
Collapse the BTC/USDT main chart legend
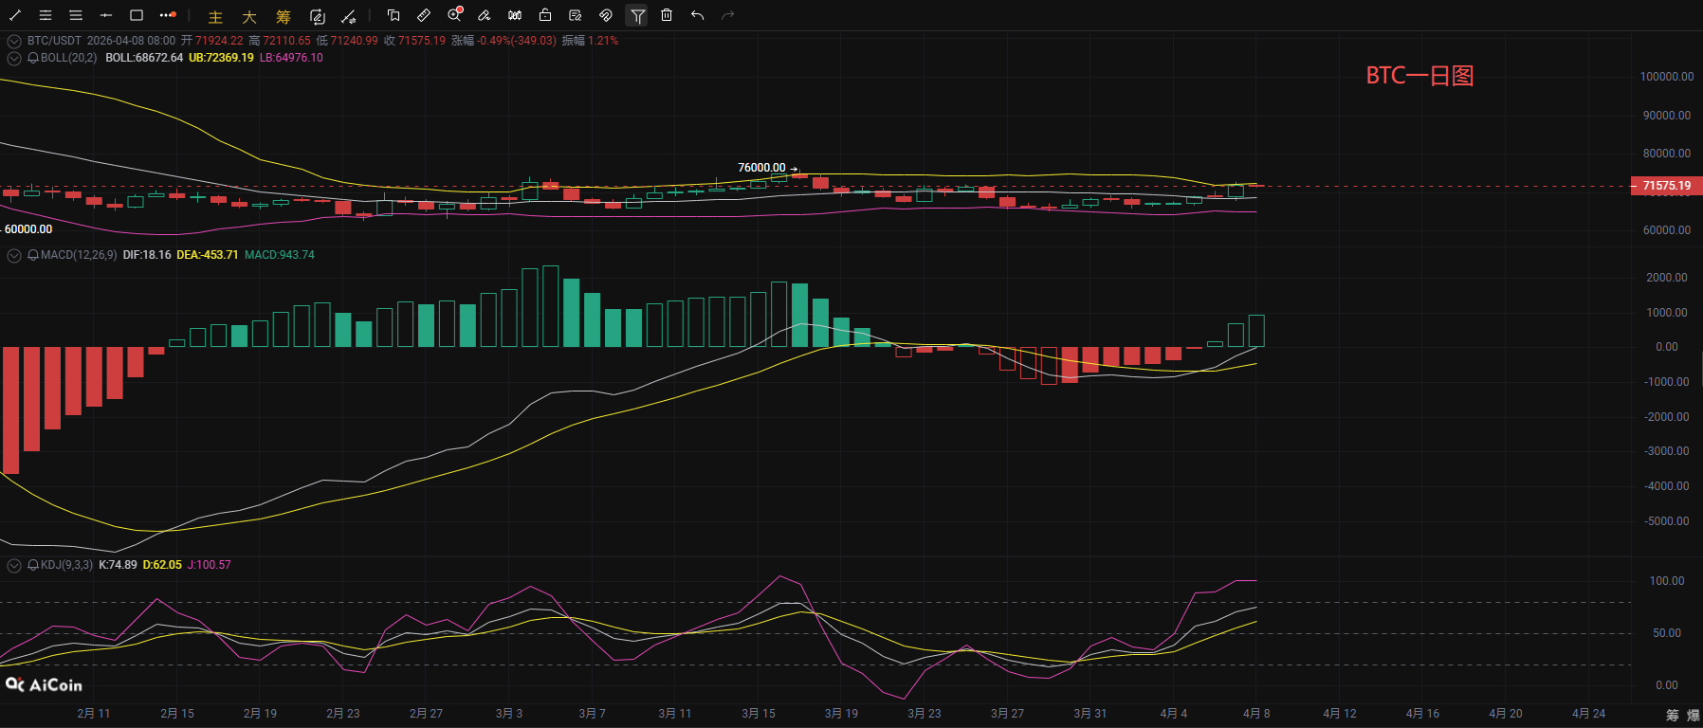[x=14, y=41]
